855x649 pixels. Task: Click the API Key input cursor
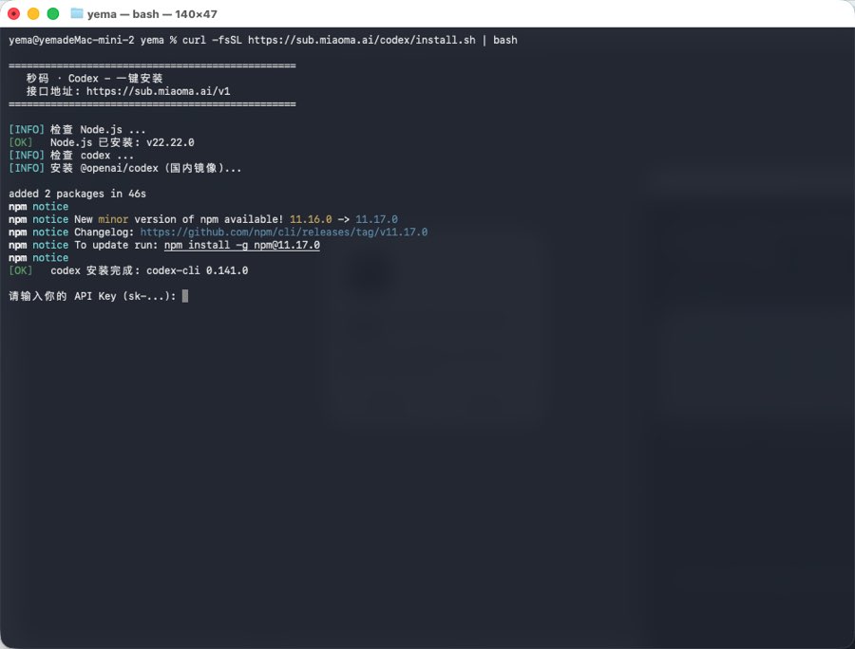pyautogui.click(x=185, y=296)
